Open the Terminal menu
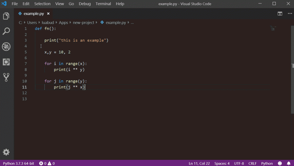 103,4
